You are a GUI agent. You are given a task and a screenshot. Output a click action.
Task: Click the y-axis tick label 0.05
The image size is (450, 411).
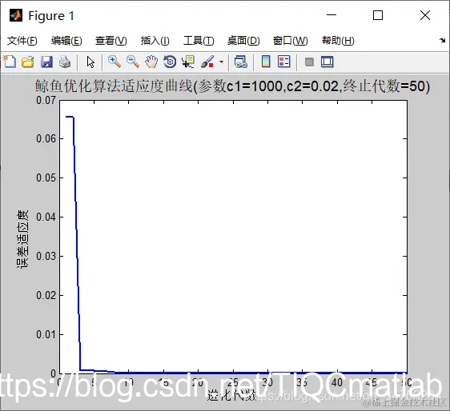click(x=46, y=178)
